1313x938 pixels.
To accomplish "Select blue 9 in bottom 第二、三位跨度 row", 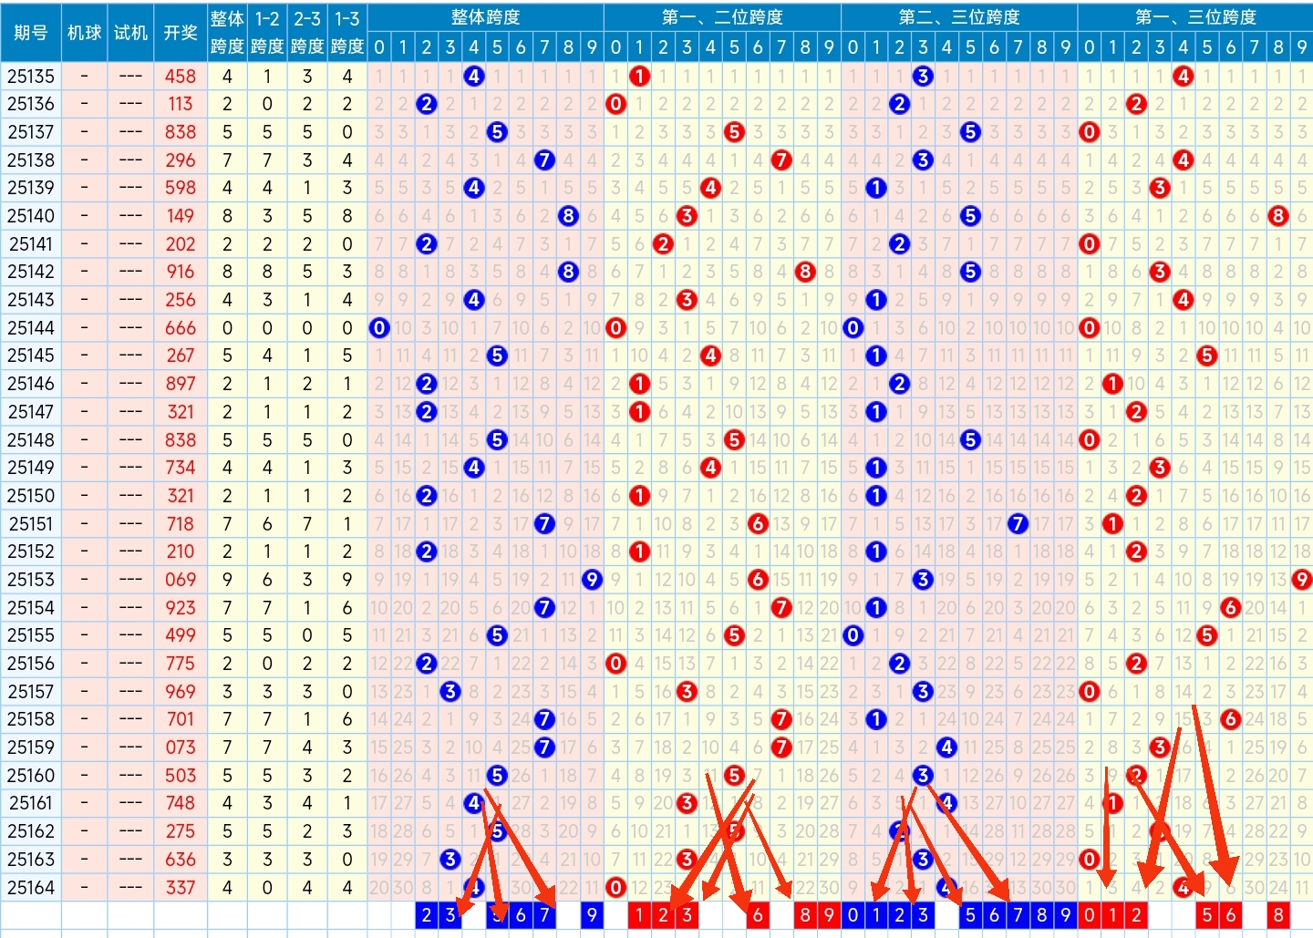I will pyautogui.click(x=1065, y=914).
